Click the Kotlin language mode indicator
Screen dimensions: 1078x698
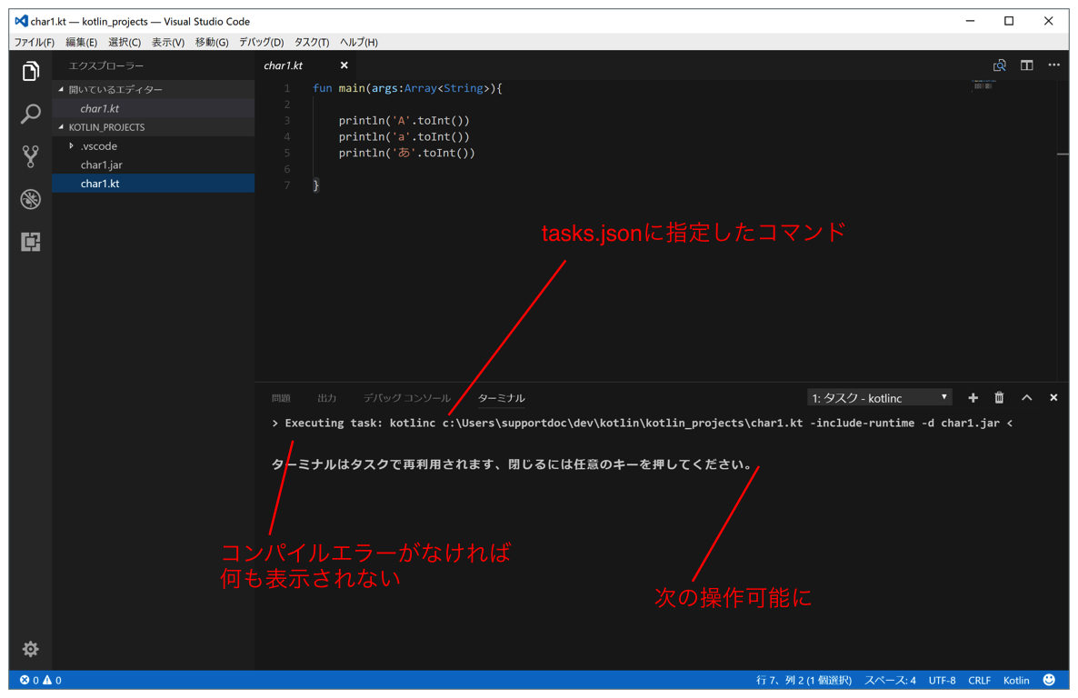click(1016, 680)
